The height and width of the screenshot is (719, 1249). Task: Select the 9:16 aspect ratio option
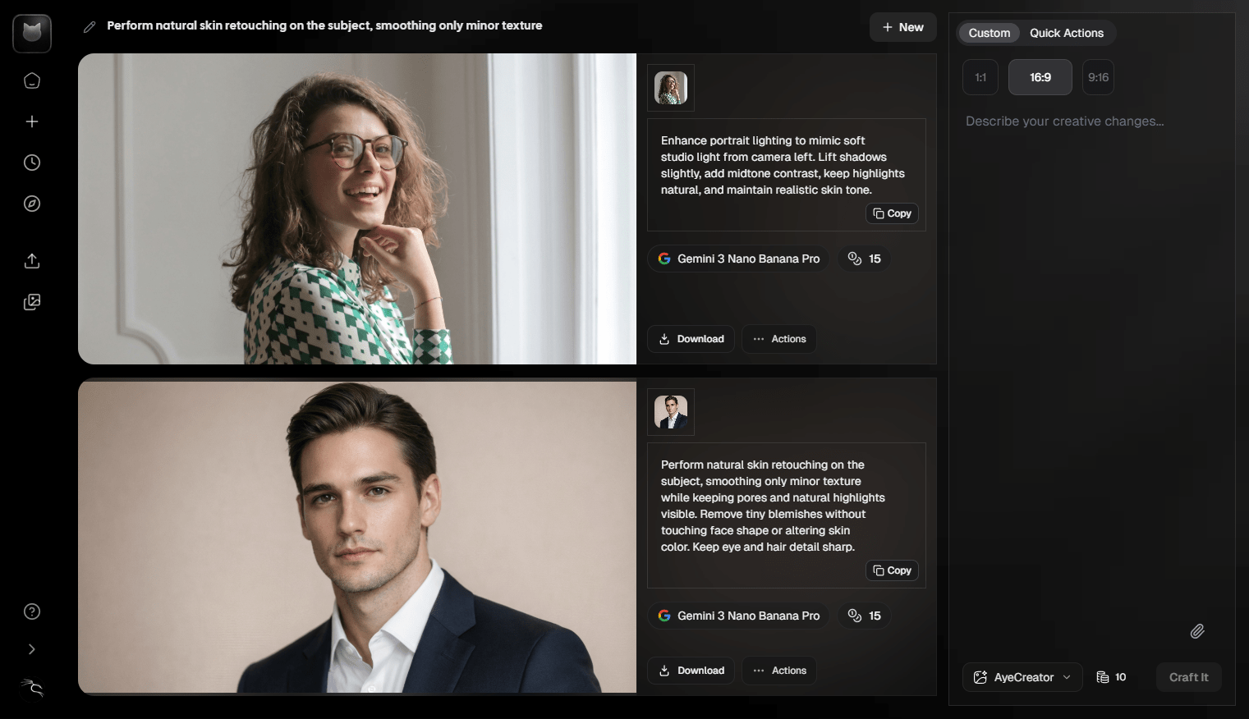pyautogui.click(x=1098, y=77)
